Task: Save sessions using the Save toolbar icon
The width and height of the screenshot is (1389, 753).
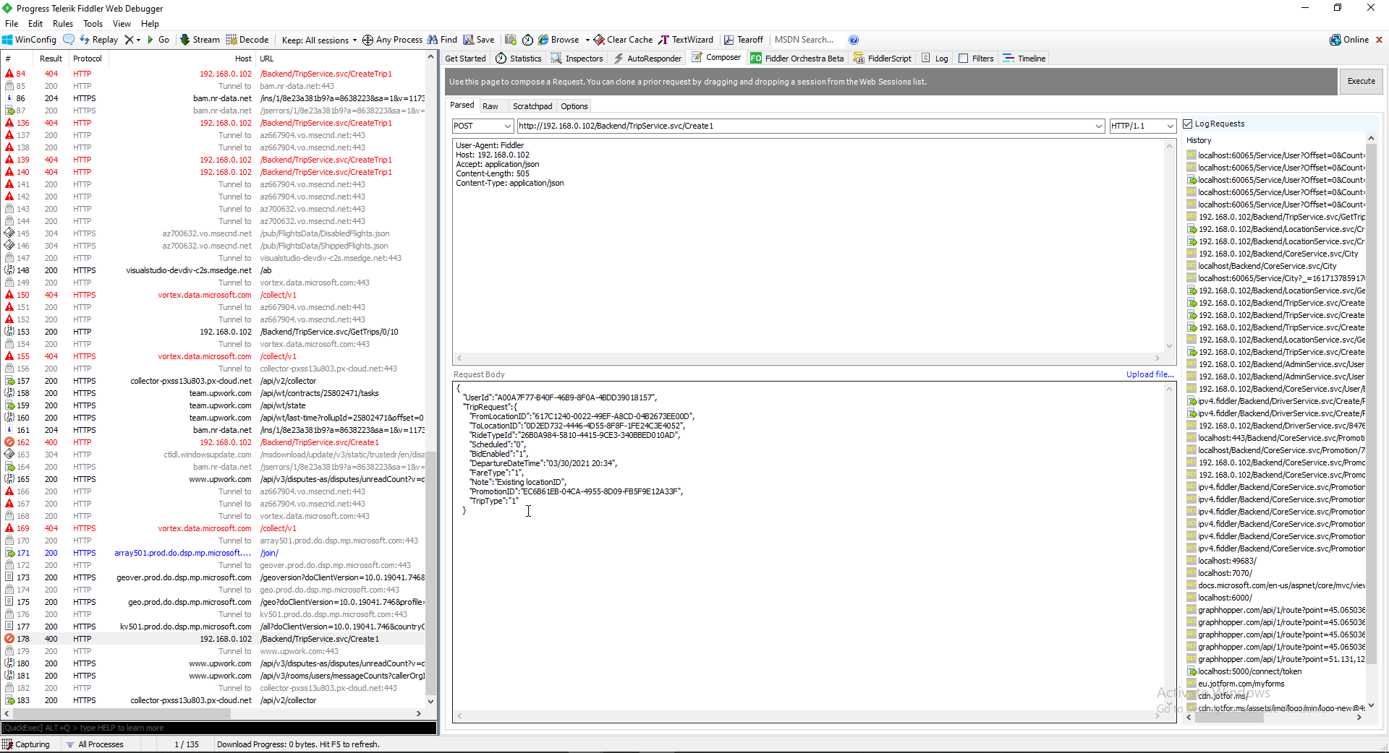Action: click(x=479, y=40)
